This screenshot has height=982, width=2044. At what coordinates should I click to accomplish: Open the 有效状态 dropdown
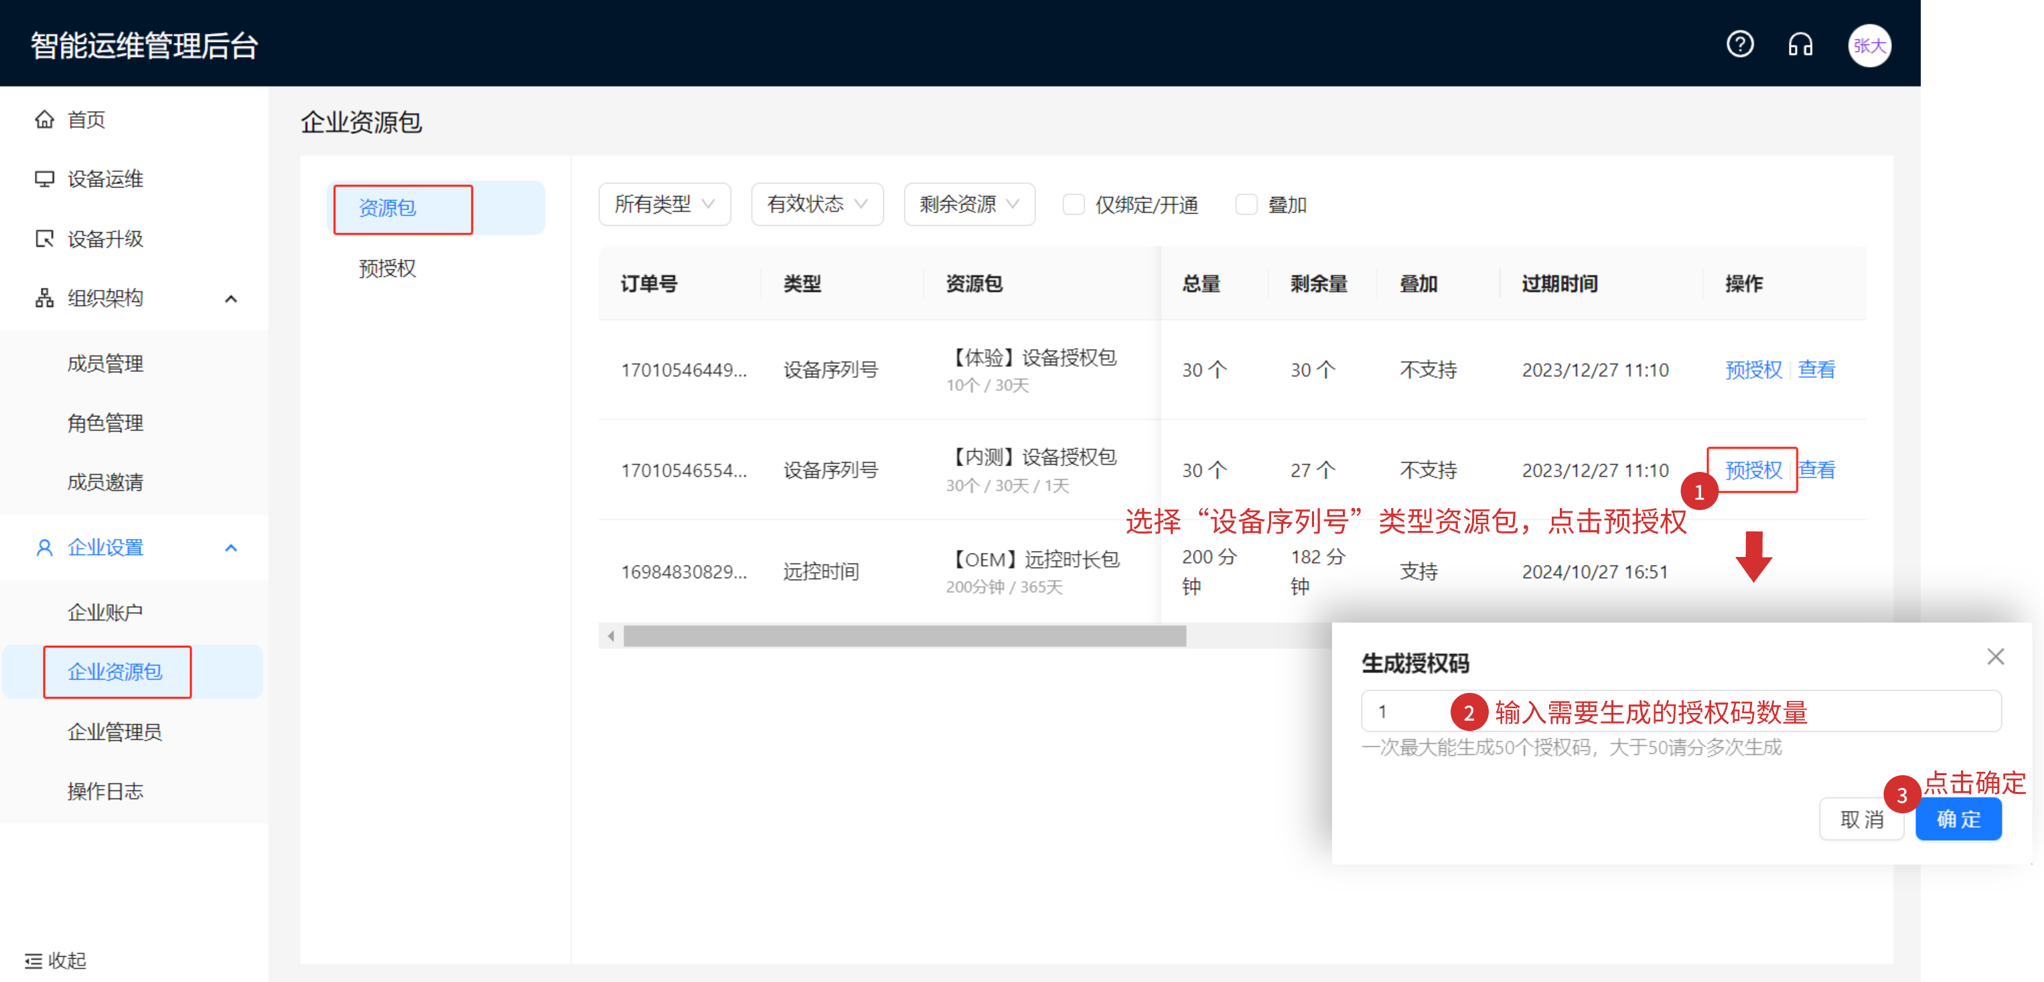816,205
